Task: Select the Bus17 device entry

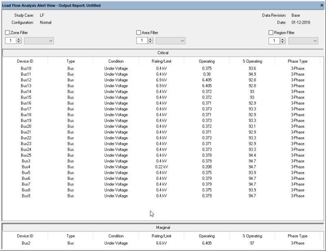Action: [x=26, y=109]
